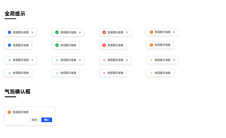The image size is (226, 138).
Task: Click the gray 取消 button in the popup
Action: click(34, 120)
